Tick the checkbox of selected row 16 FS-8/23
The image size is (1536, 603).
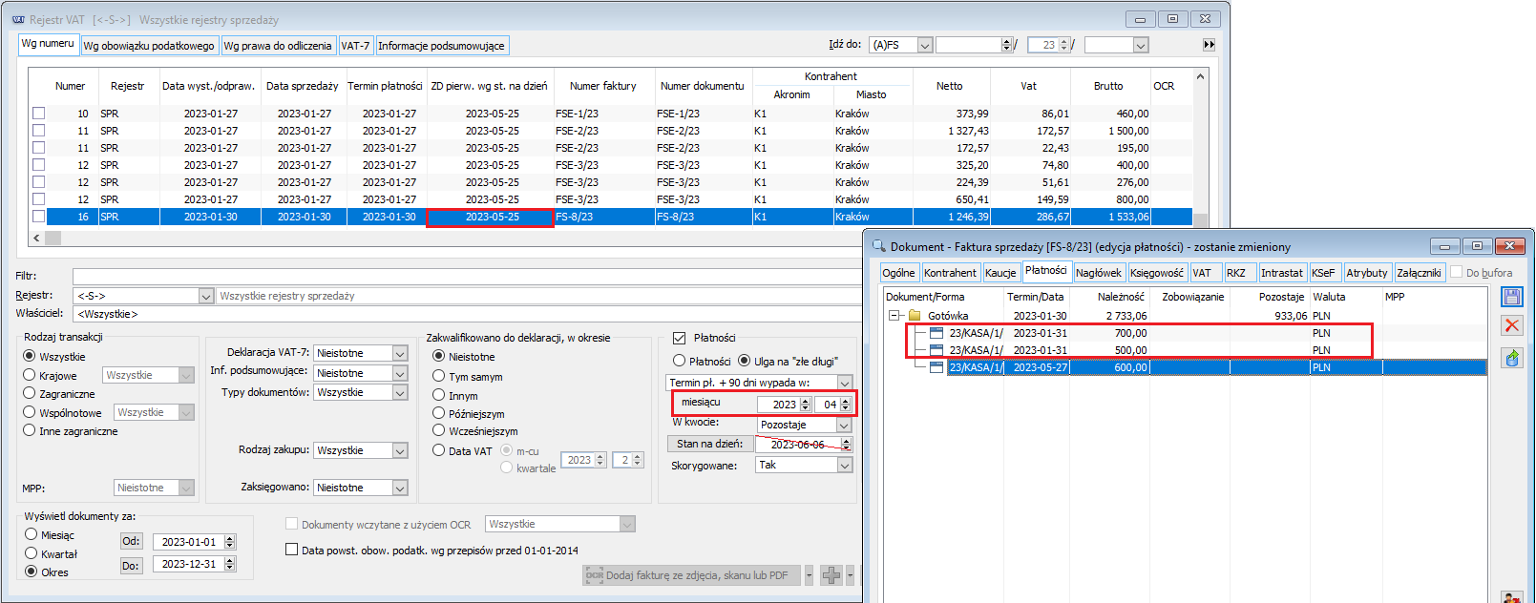(39, 217)
